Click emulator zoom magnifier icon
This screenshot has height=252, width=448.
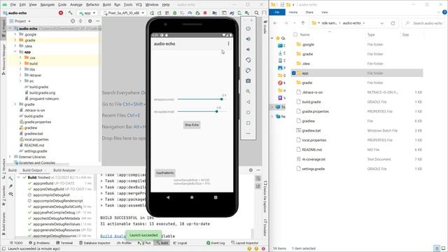pyautogui.click(x=248, y=92)
